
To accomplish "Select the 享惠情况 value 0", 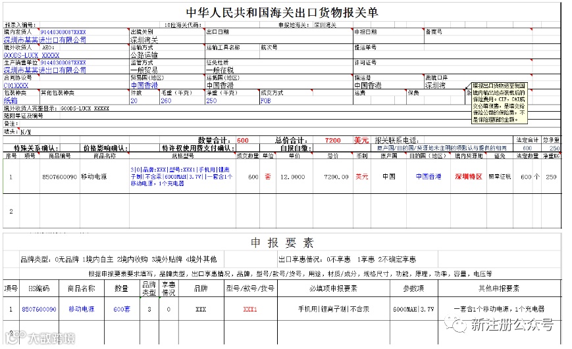I will pyautogui.click(x=169, y=310).
